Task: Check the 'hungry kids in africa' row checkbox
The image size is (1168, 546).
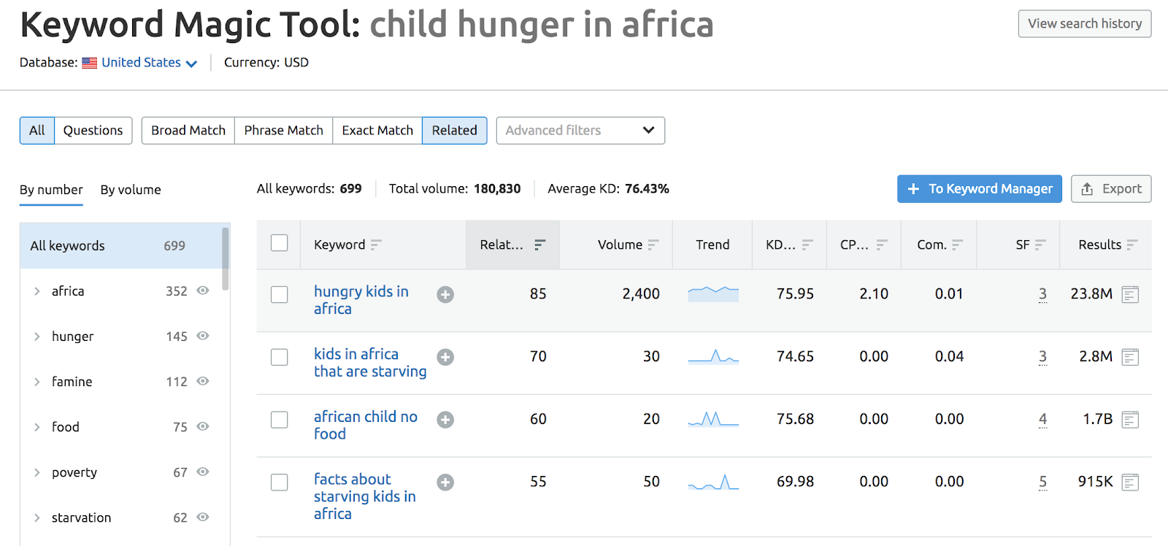Action: (x=280, y=294)
